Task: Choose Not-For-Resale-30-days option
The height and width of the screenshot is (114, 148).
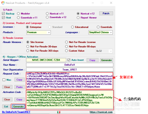Action: (x=28, y=46)
